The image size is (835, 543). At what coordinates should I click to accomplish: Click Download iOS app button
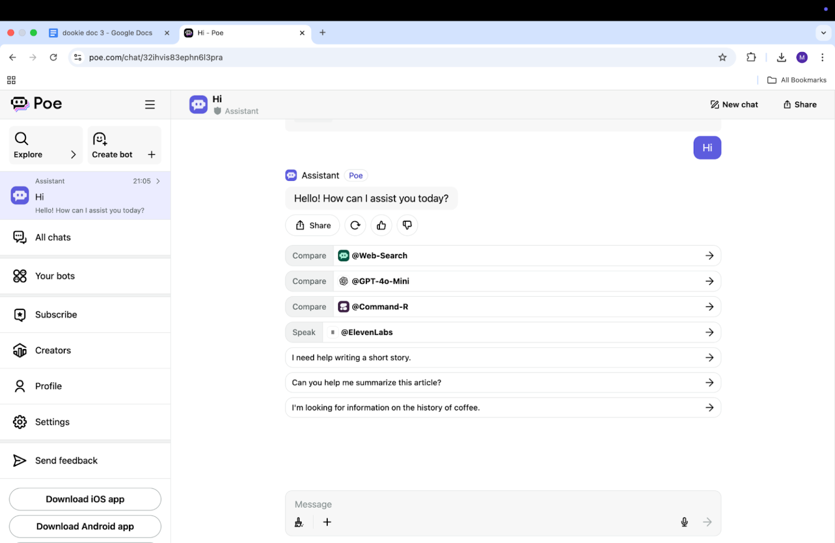coord(85,499)
